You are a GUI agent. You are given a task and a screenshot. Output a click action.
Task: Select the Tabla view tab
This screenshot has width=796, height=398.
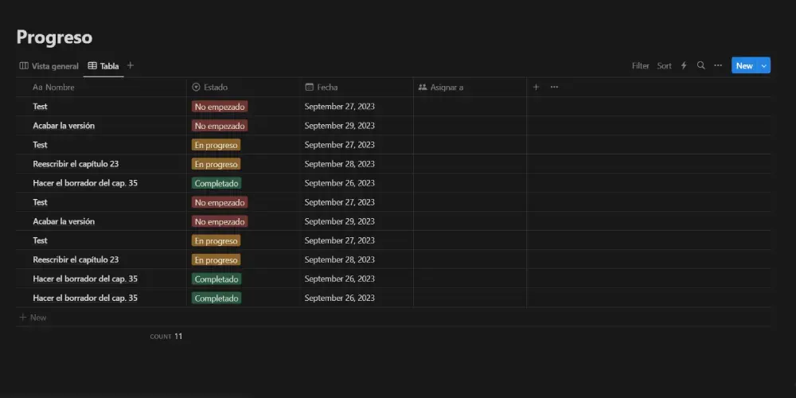point(103,66)
